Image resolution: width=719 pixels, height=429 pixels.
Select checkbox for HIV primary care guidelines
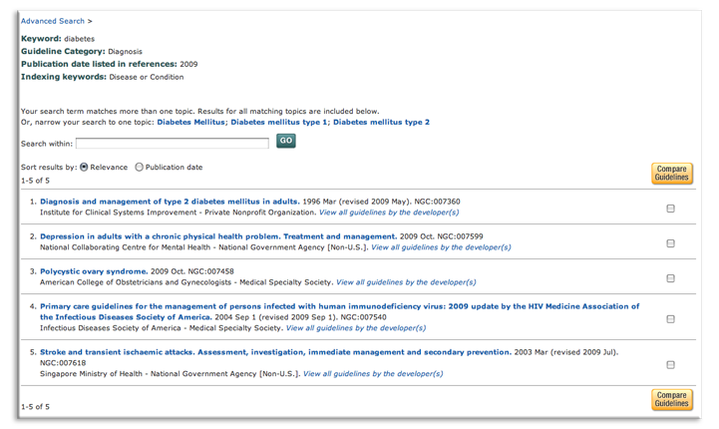[670, 318]
